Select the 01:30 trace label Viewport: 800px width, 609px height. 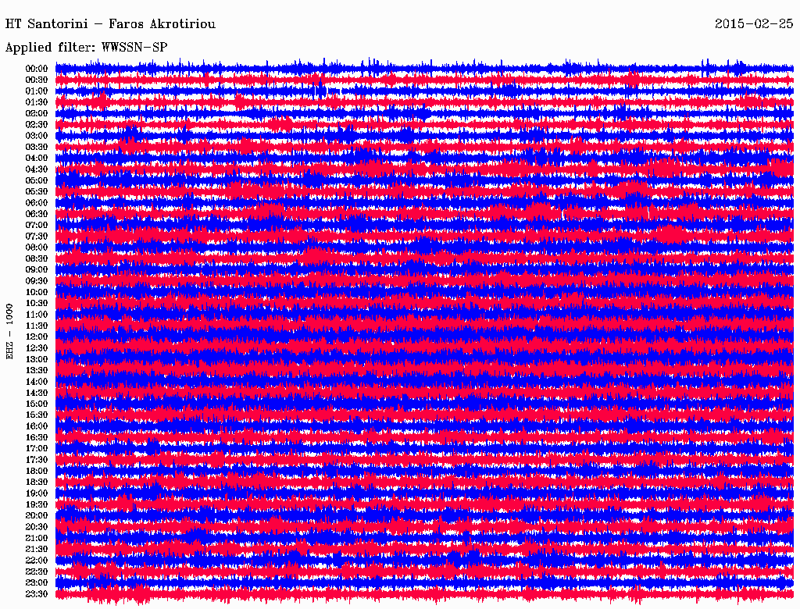coord(37,102)
